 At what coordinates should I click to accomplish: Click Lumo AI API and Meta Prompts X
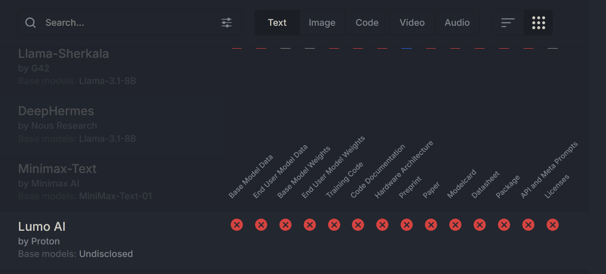[529, 224]
